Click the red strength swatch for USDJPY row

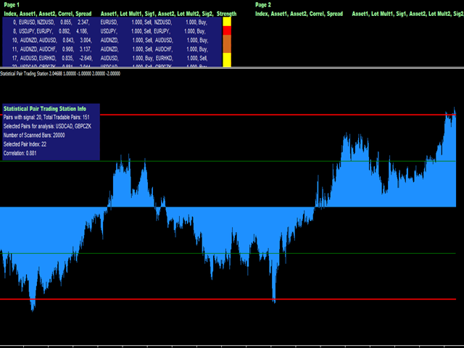(227, 32)
